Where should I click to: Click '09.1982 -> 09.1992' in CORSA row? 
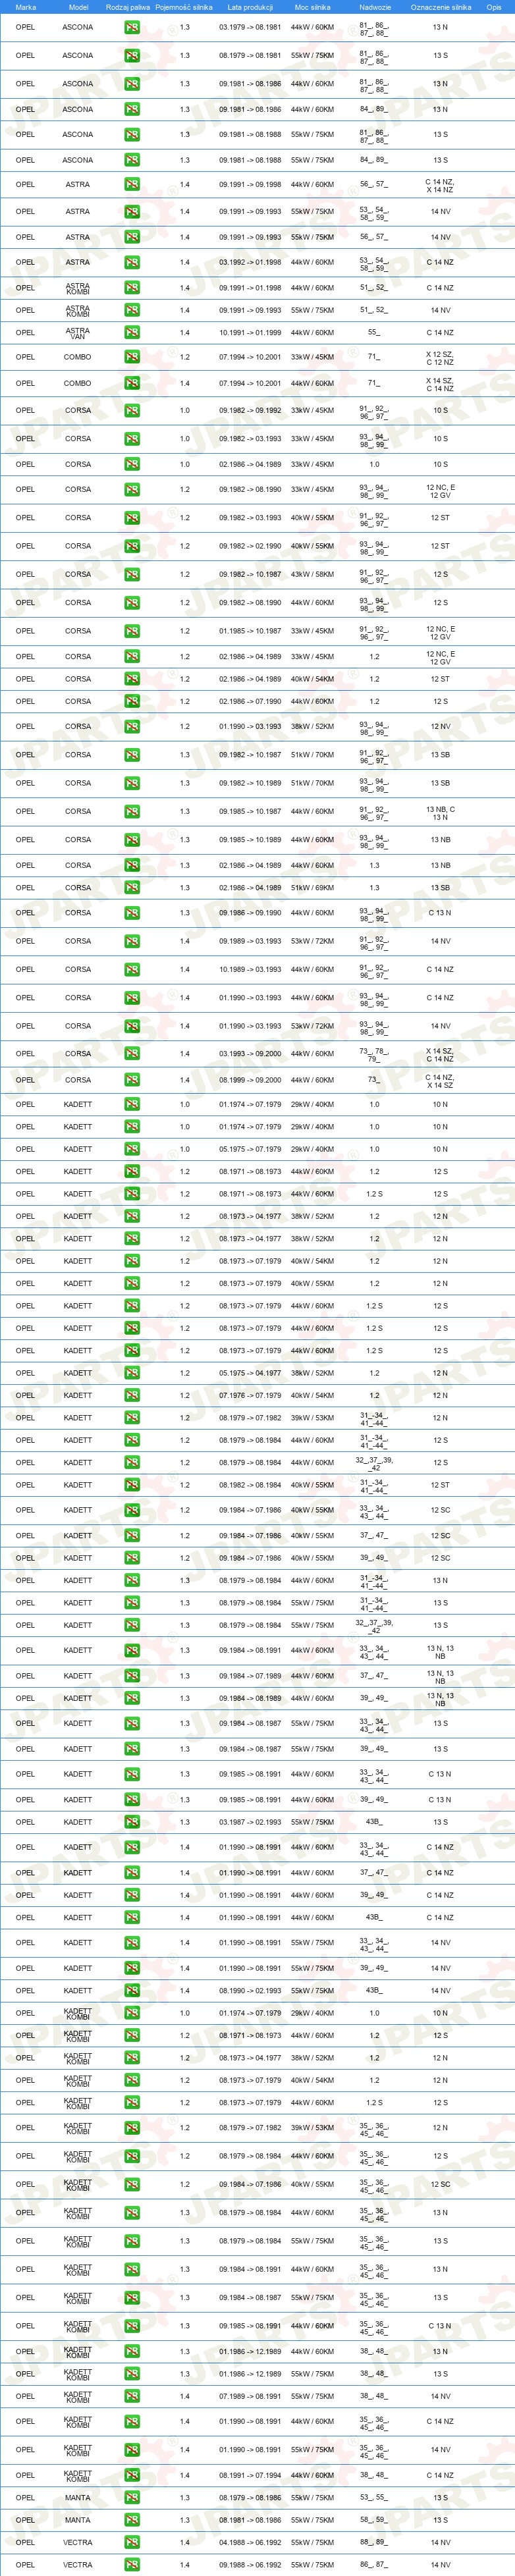[250, 410]
